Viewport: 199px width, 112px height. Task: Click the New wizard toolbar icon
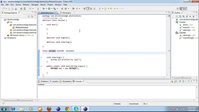[3, 9]
